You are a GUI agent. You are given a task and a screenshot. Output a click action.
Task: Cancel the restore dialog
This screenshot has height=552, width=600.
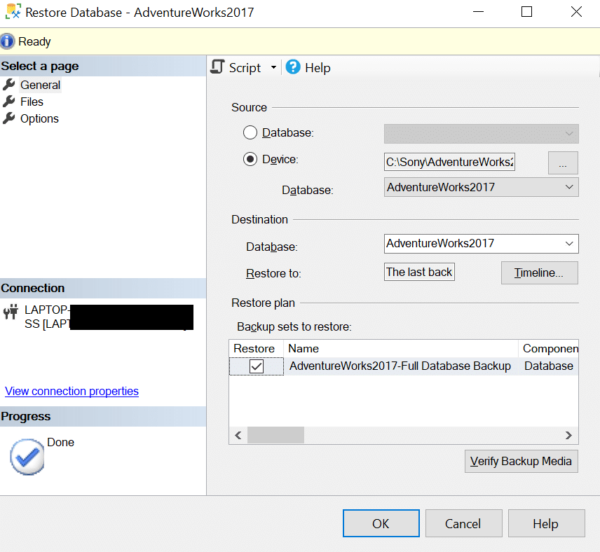click(463, 523)
